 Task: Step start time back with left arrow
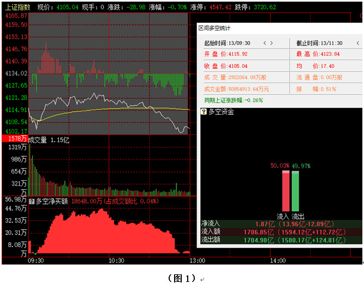click(x=265, y=43)
